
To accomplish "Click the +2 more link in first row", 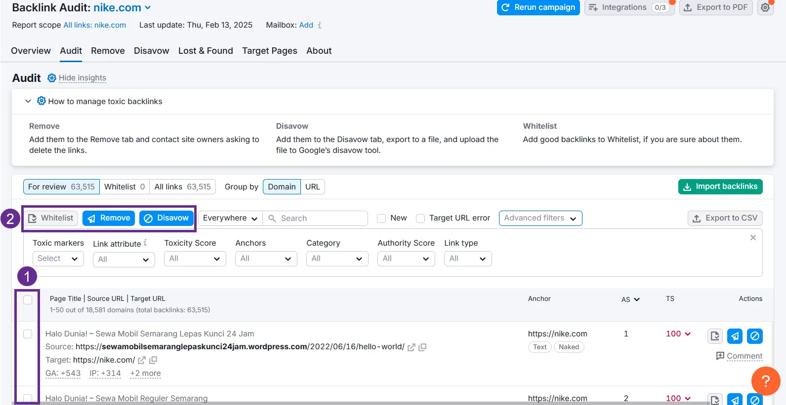I will [x=145, y=373].
